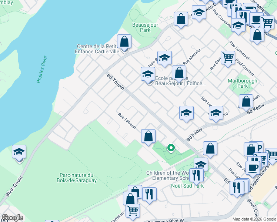Click the Bd Toupin street label
The width and height of the screenshot is (277, 222).
(116, 82)
